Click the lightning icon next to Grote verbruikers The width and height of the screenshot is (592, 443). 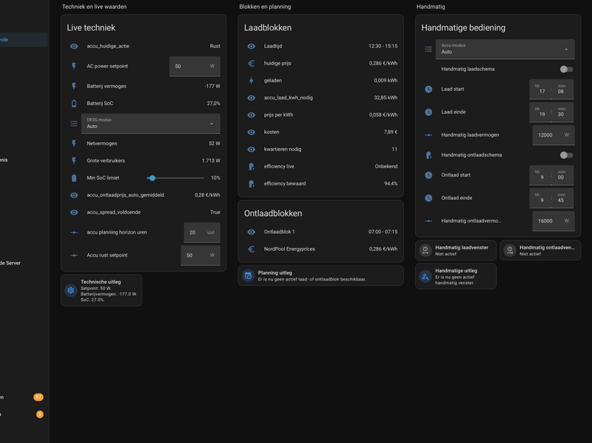(74, 160)
